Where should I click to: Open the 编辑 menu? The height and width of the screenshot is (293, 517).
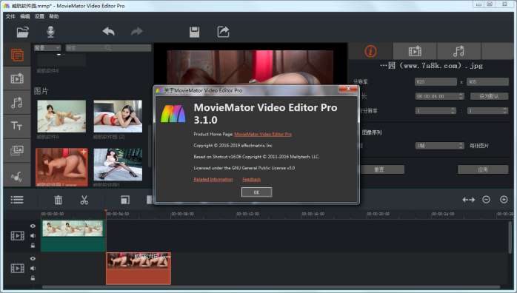tap(24, 16)
